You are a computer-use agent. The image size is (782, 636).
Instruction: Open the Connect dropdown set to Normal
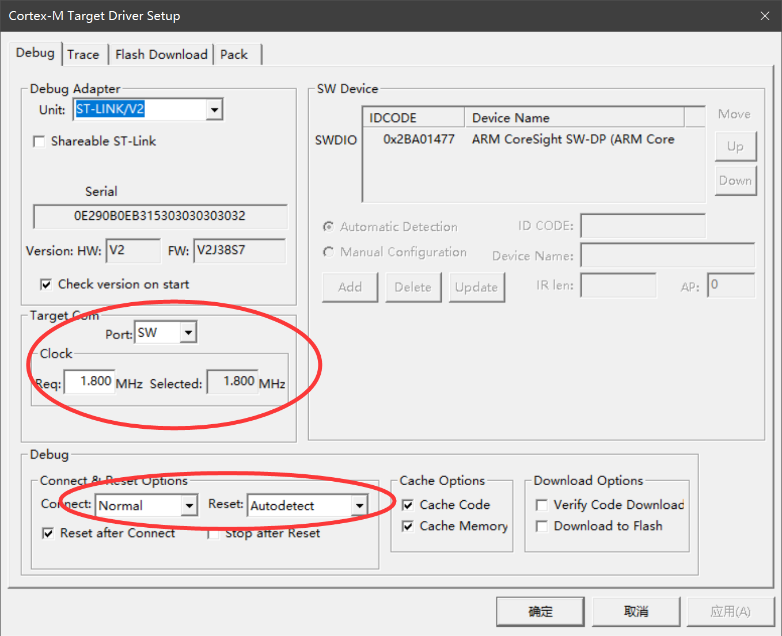pos(189,505)
